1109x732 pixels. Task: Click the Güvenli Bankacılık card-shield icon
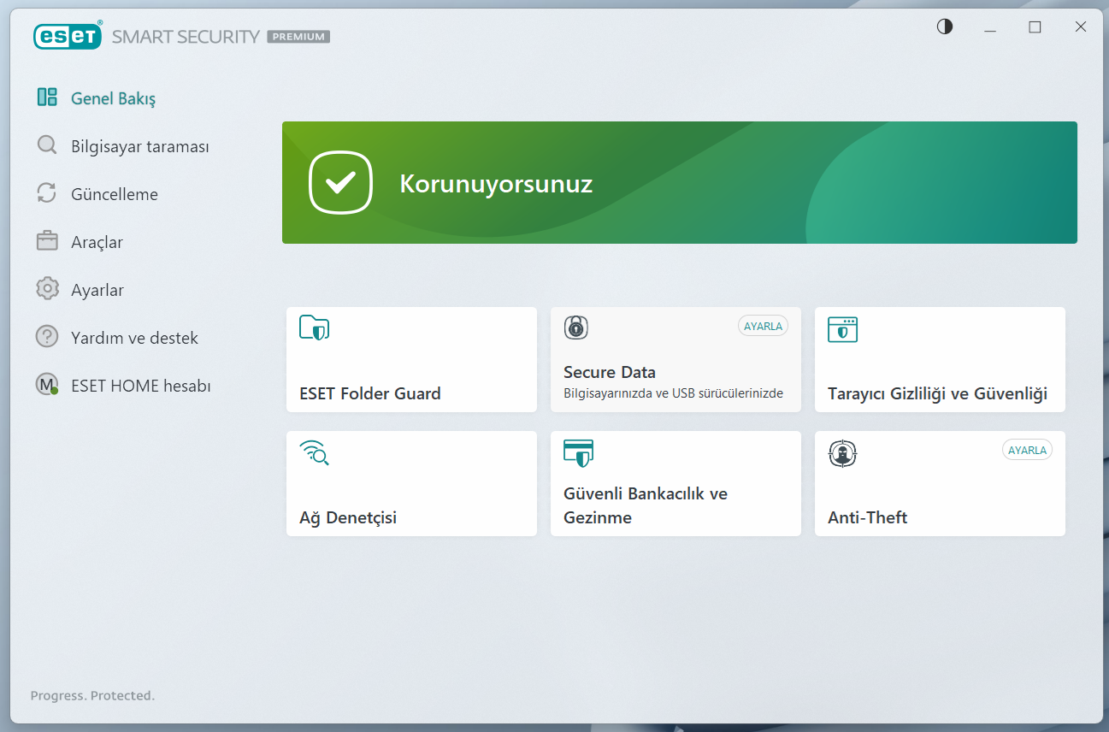(x=578, y=452)
